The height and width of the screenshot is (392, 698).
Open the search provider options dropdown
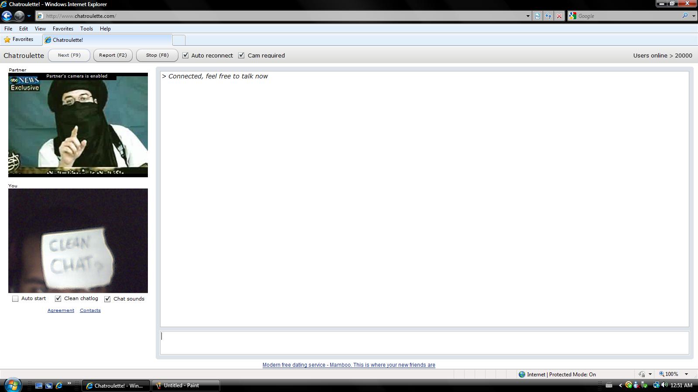click(x=694, y=16)
